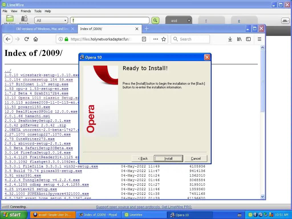Viewport: 292px width, 219px height.
Task: Open hamachi.msi link
Action: 27,116
